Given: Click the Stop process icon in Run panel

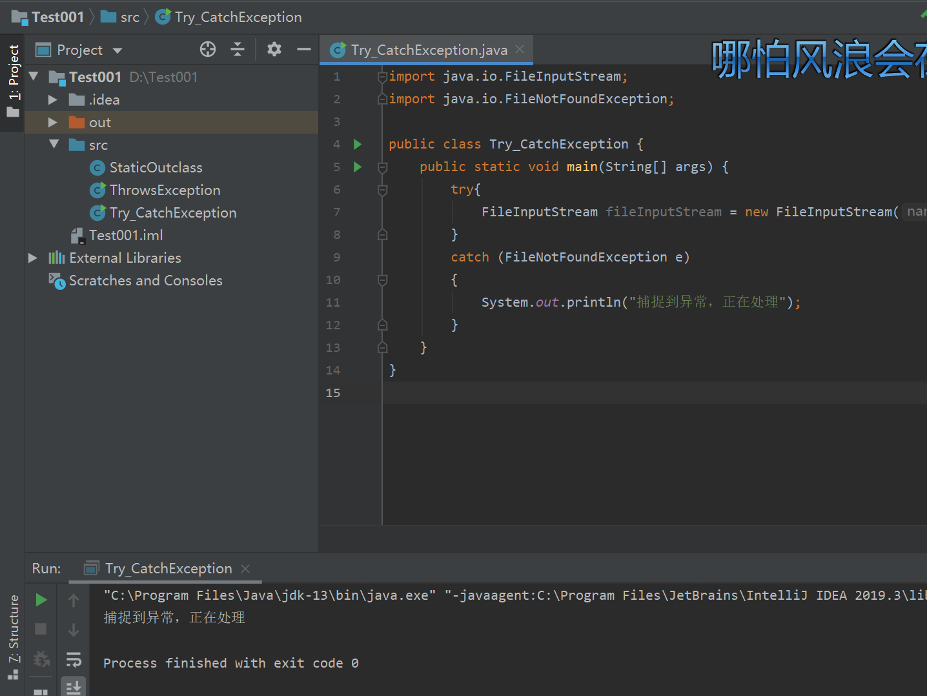Looking at the screenshot, I should point(41,629).
